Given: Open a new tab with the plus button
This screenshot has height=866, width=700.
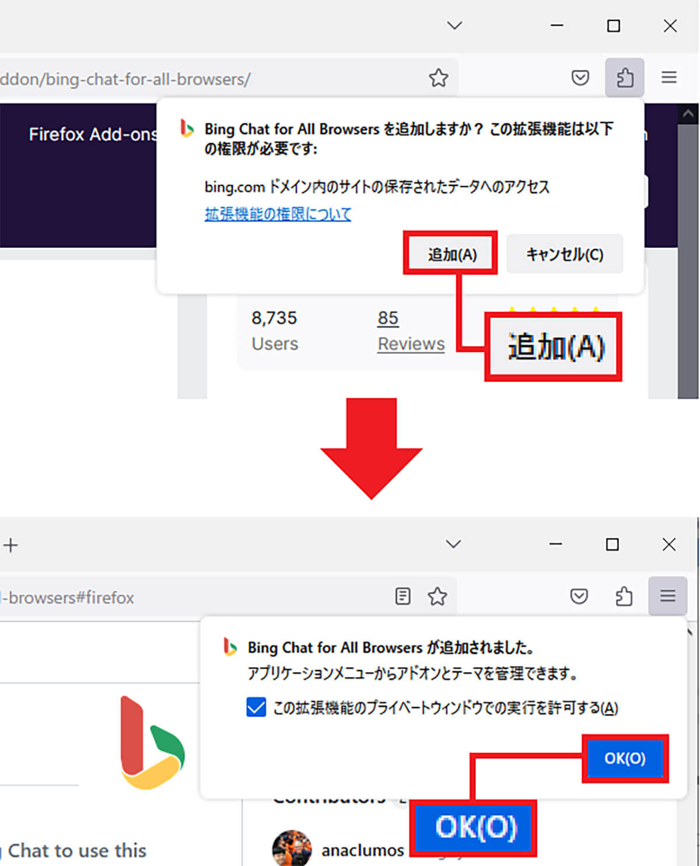Looking at the screenshot, I should (x=10, y=545).
